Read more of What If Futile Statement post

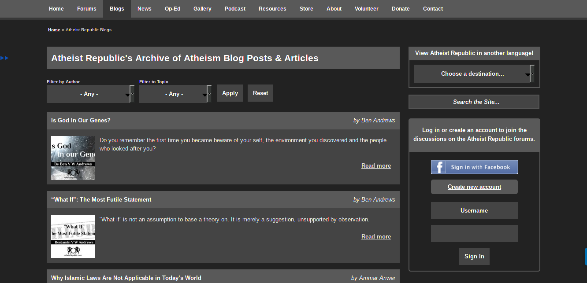(376, 237)
